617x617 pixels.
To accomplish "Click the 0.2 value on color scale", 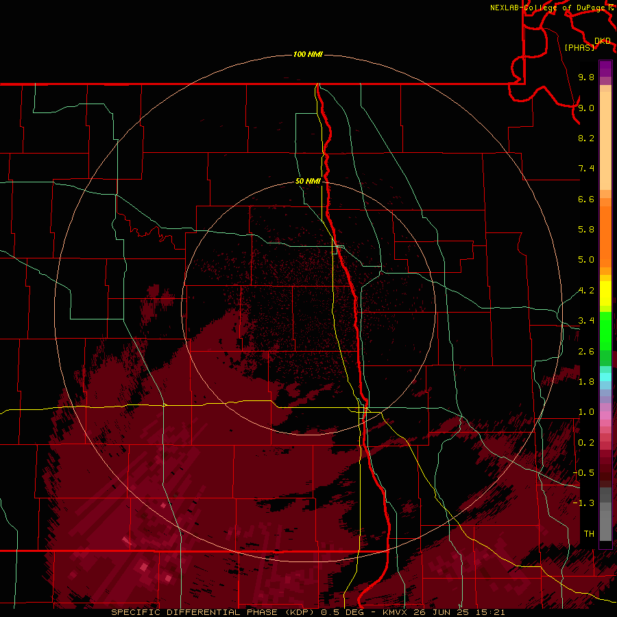I will click(x=586, y=443).
